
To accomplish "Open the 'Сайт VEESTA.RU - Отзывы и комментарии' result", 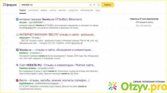I will pos(57,65).
